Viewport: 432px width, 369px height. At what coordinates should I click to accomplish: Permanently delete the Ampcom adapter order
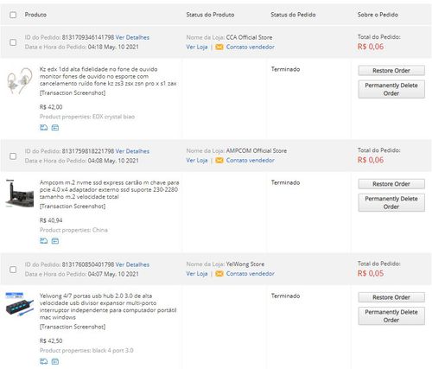point(391,203)
